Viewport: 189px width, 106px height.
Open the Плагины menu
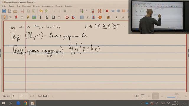click(x=59, y=6)
